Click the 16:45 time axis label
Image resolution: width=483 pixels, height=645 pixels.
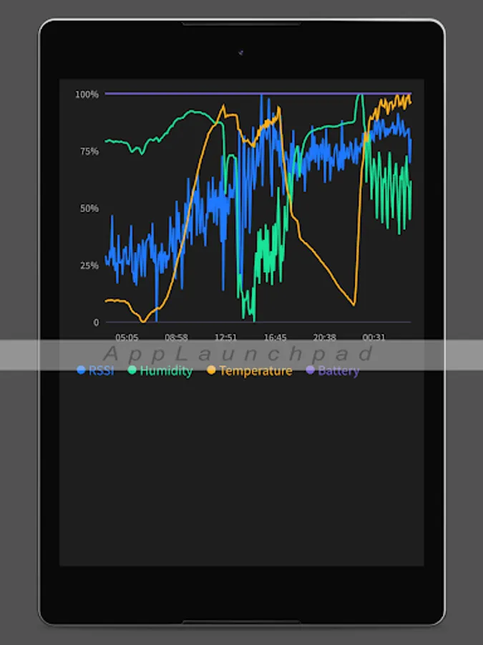tap(275, 338)
